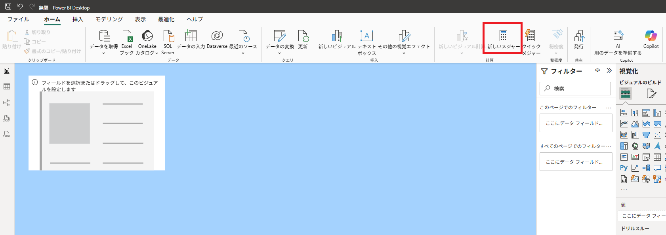
Task: Open Copilot from the ribbon
Action: pyautogui.click(x=651, y=40)
